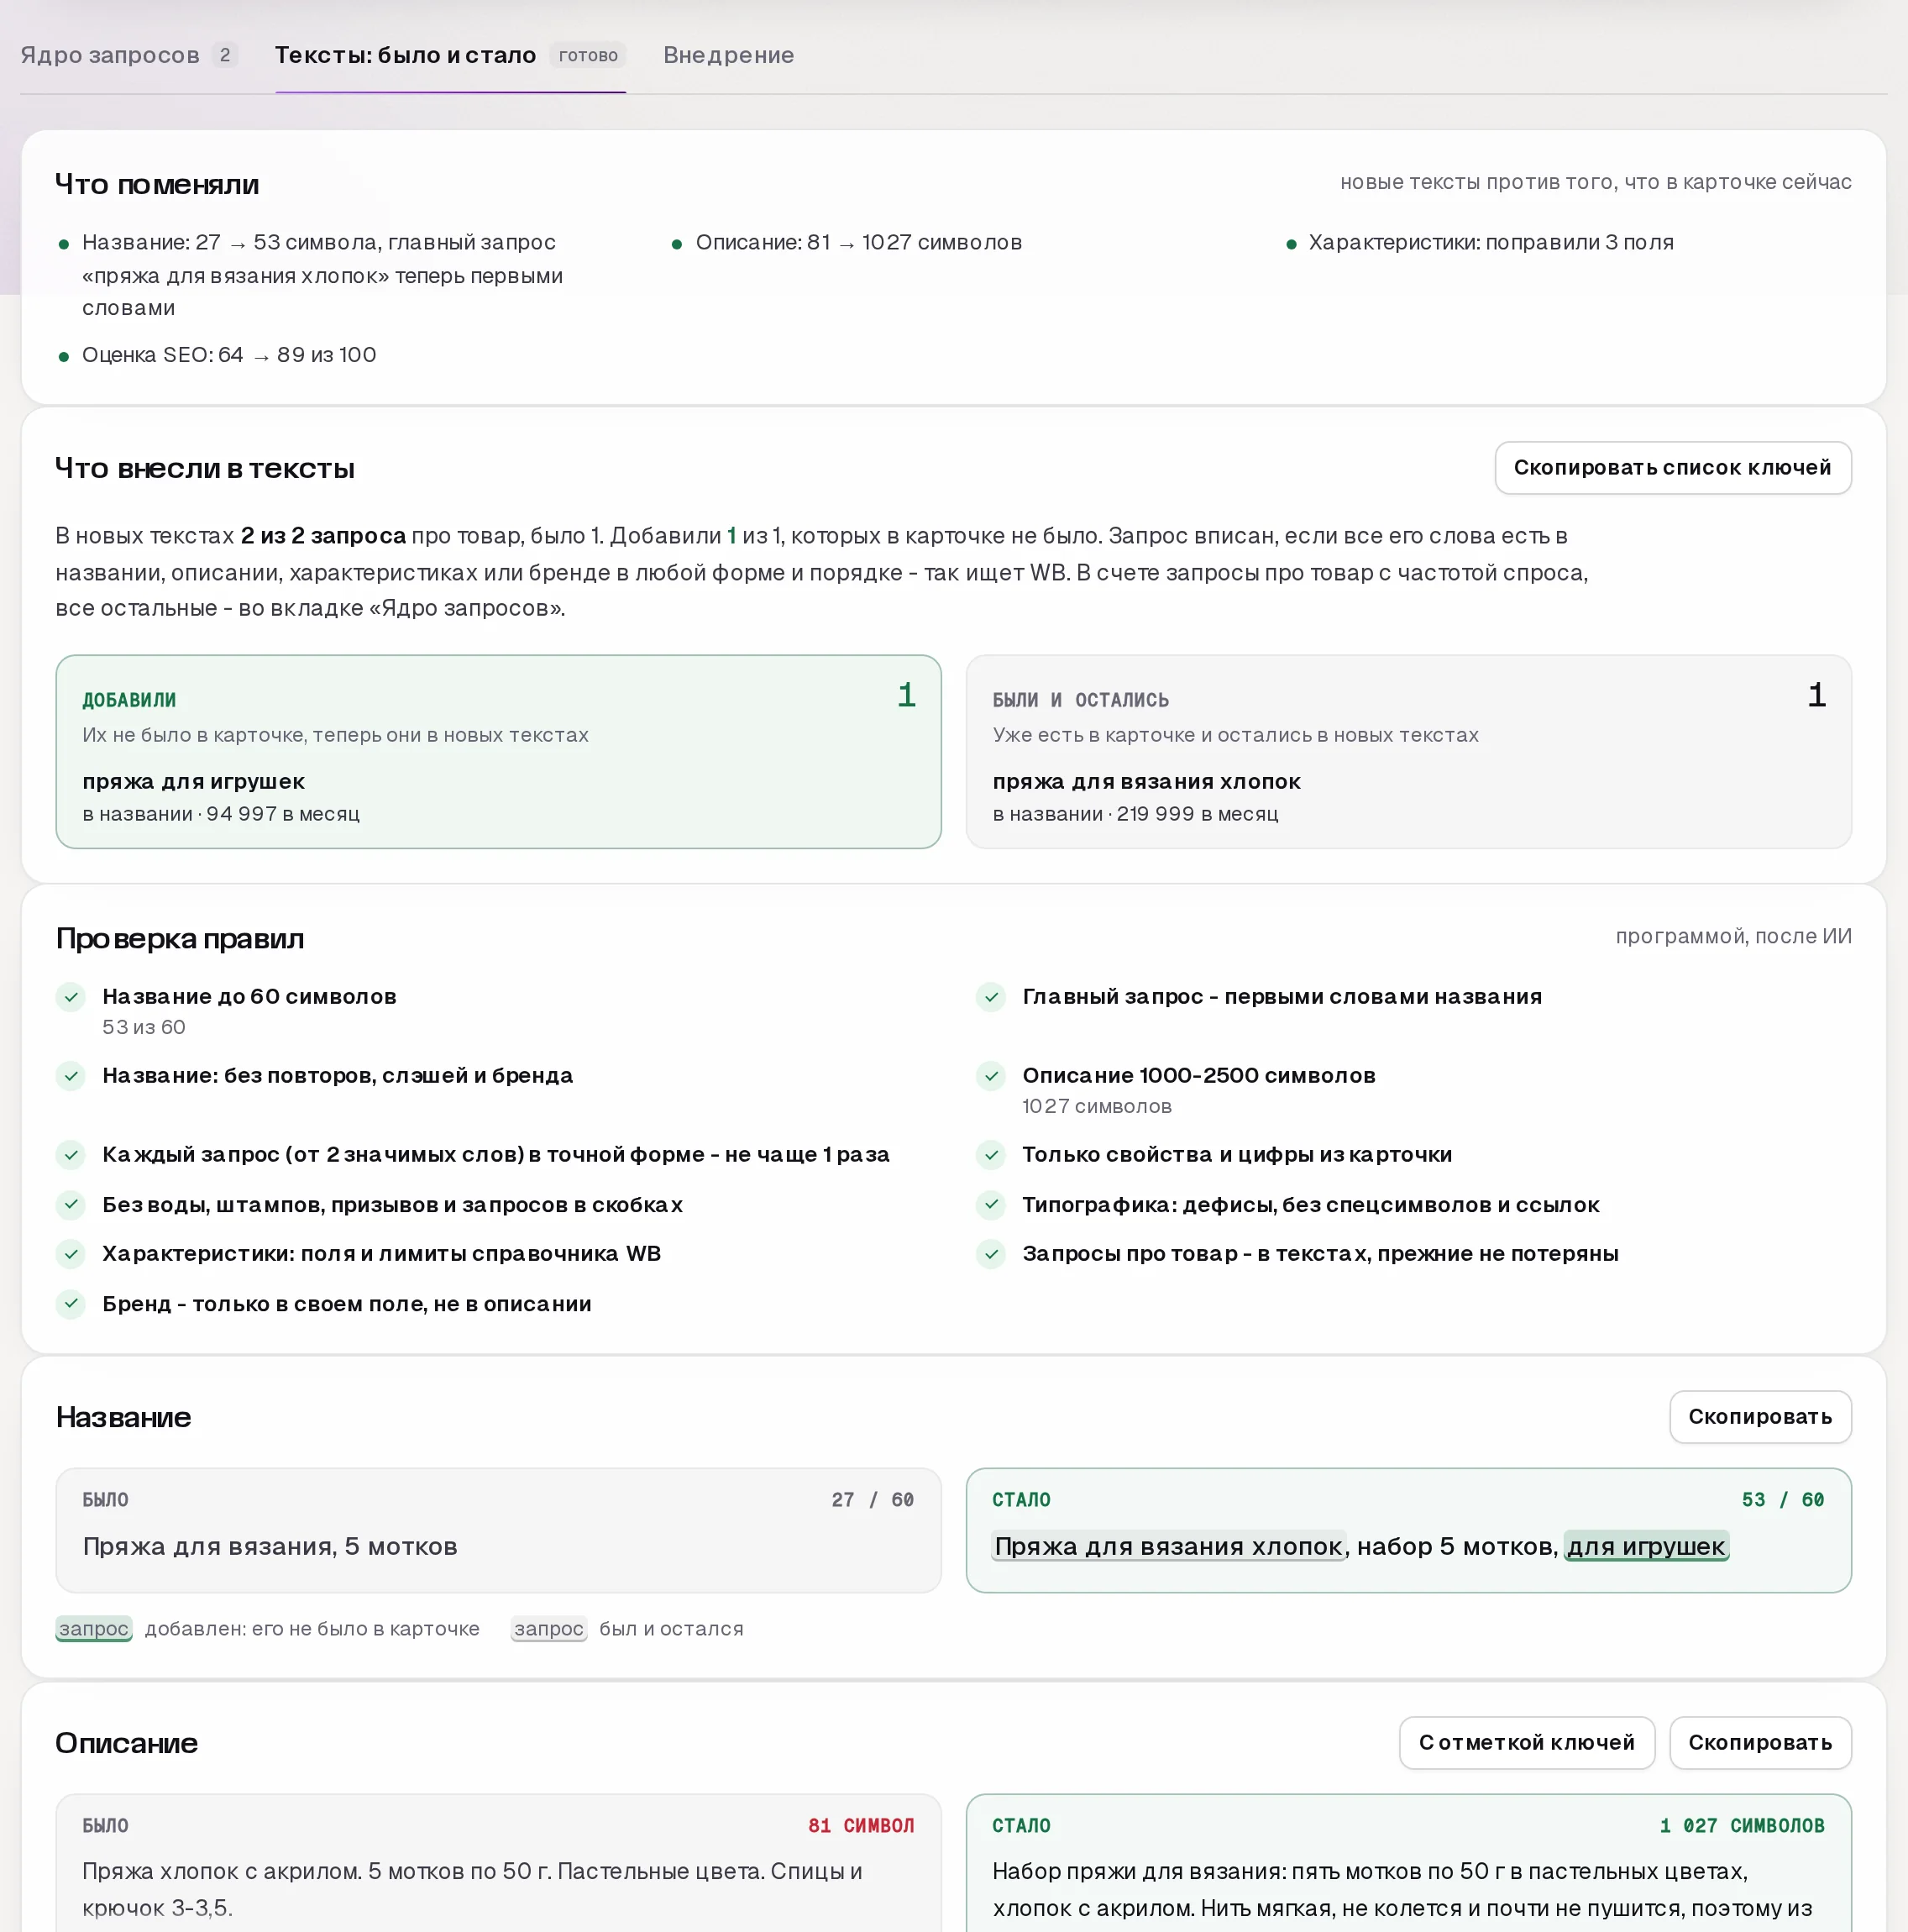This screenshot has height=1932, width=1908.
Task: Click check icon beside «Каждый запрос» rule
Action: [x=71, y=1154]
